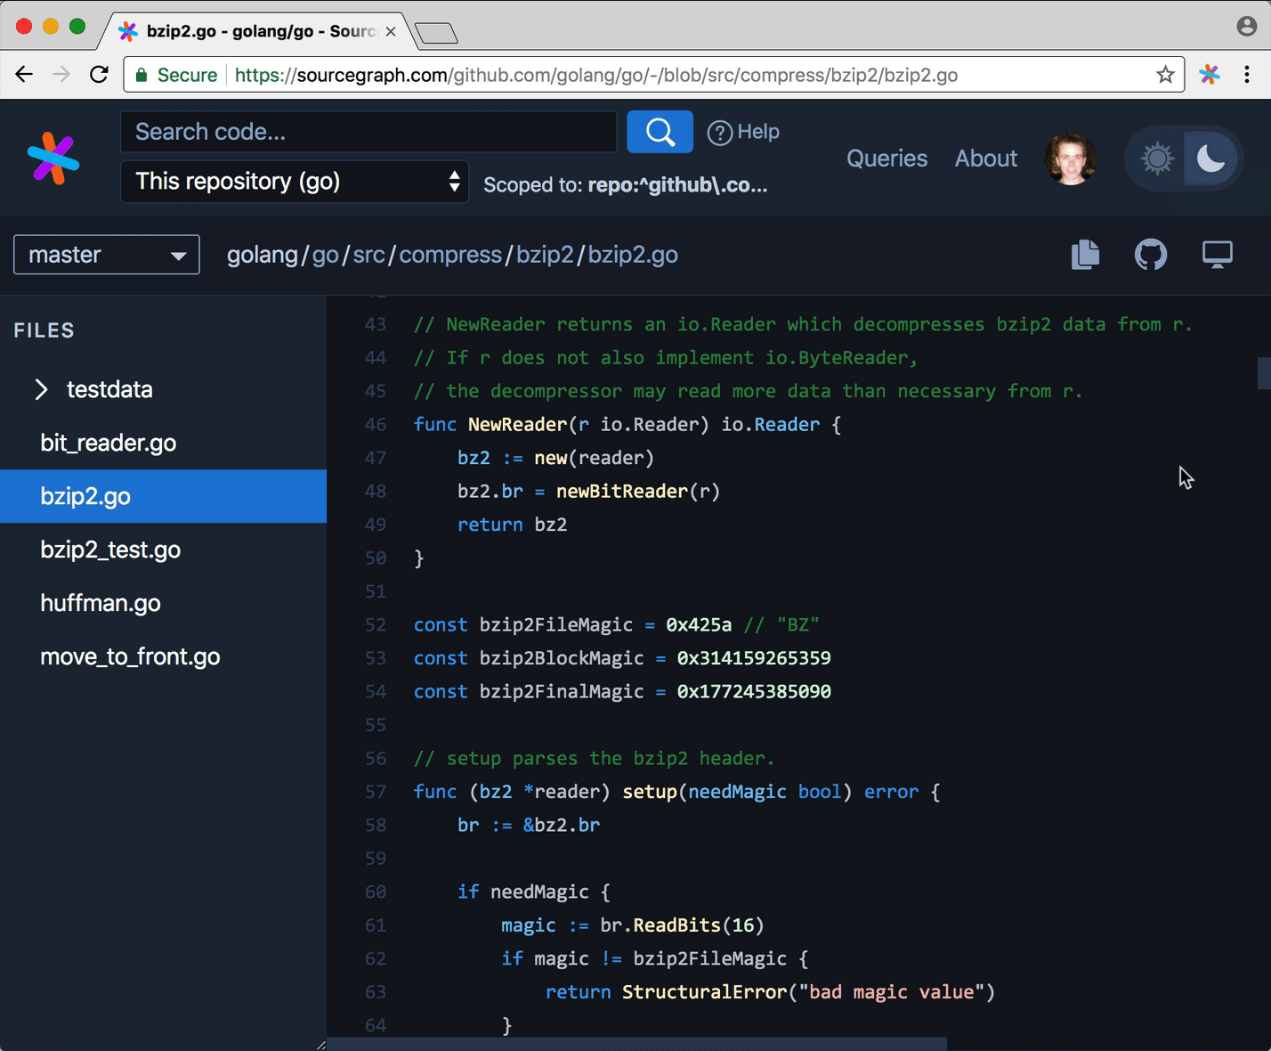Switch to the Queries page

(886, 158)
